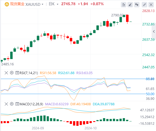
Task: Expand the MACD panel plus icon
Action: coord(17,104)
